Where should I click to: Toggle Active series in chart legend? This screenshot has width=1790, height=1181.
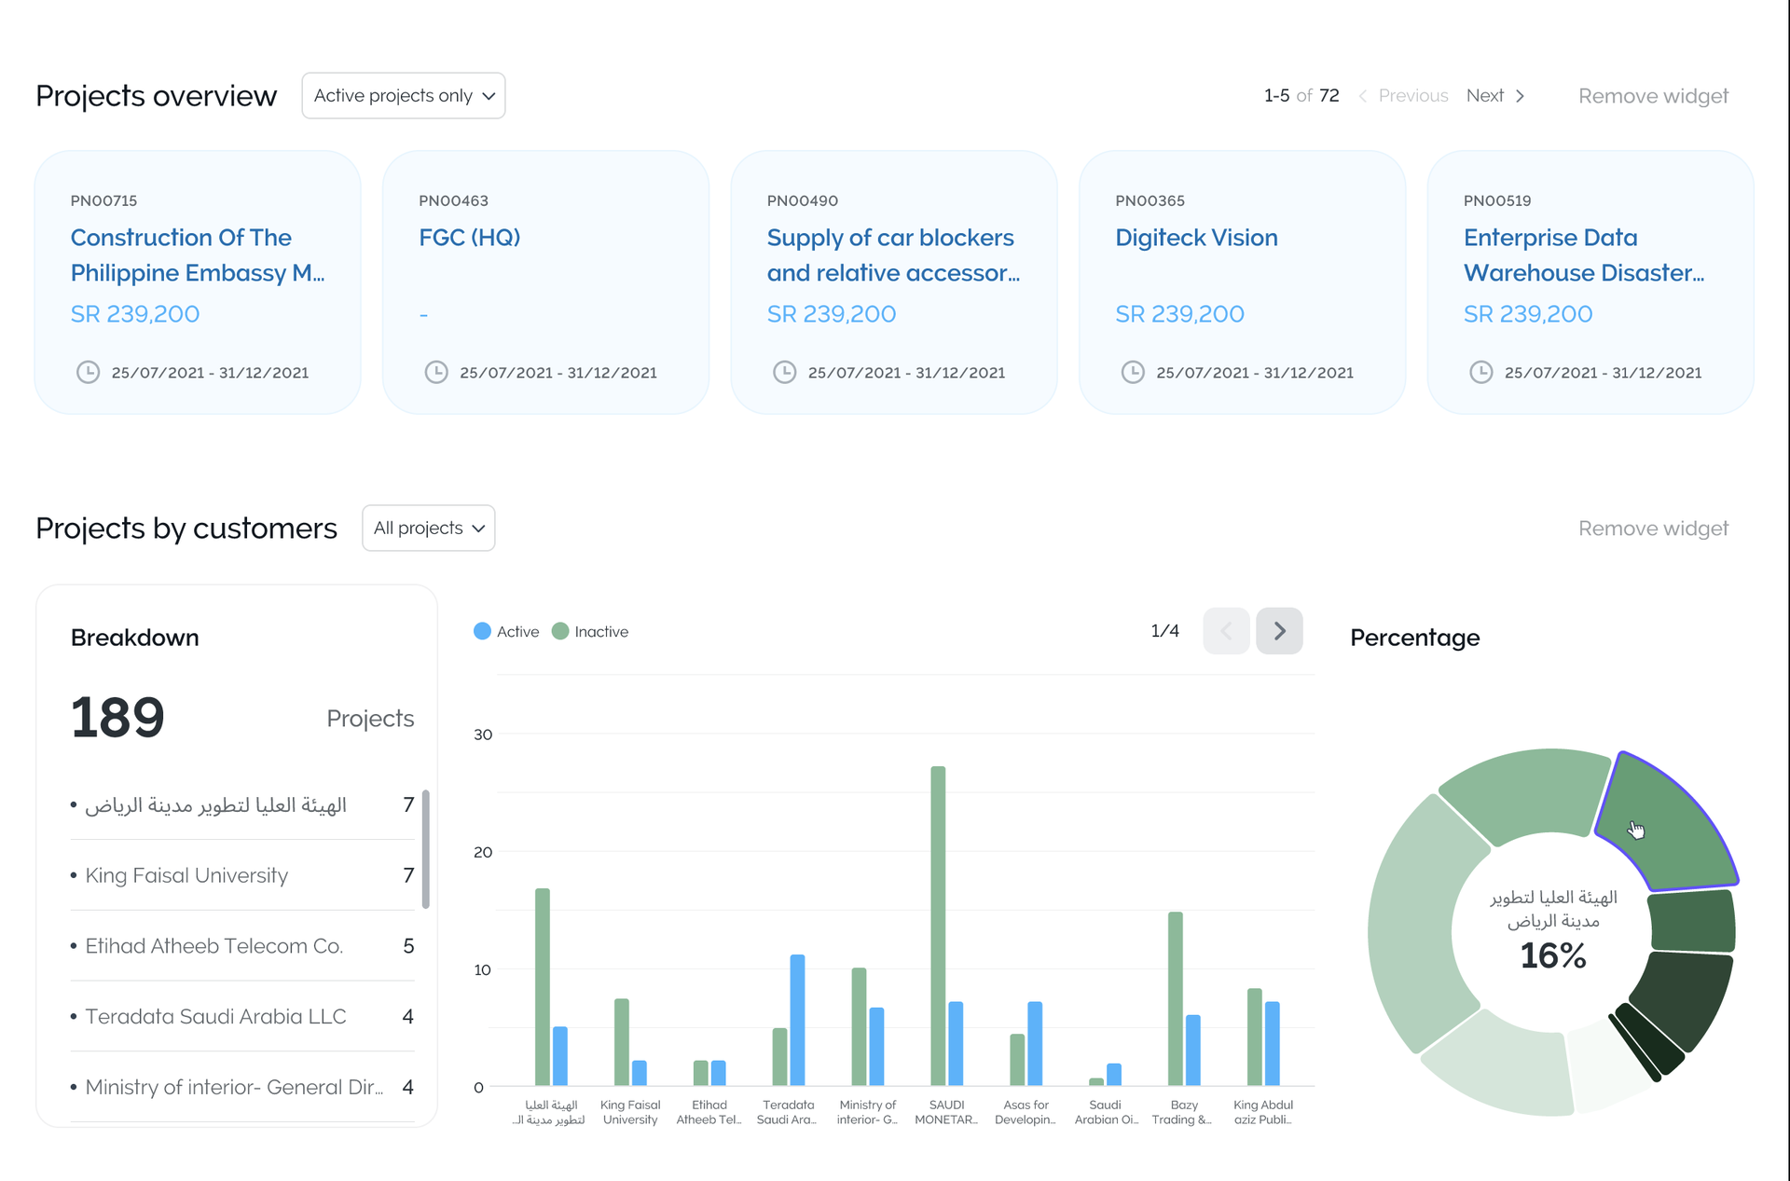click(x=506, y=631)
